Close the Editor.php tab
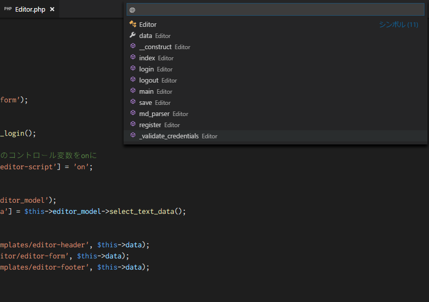The width and height of the screenshot is (429, 302). [52, 9]
